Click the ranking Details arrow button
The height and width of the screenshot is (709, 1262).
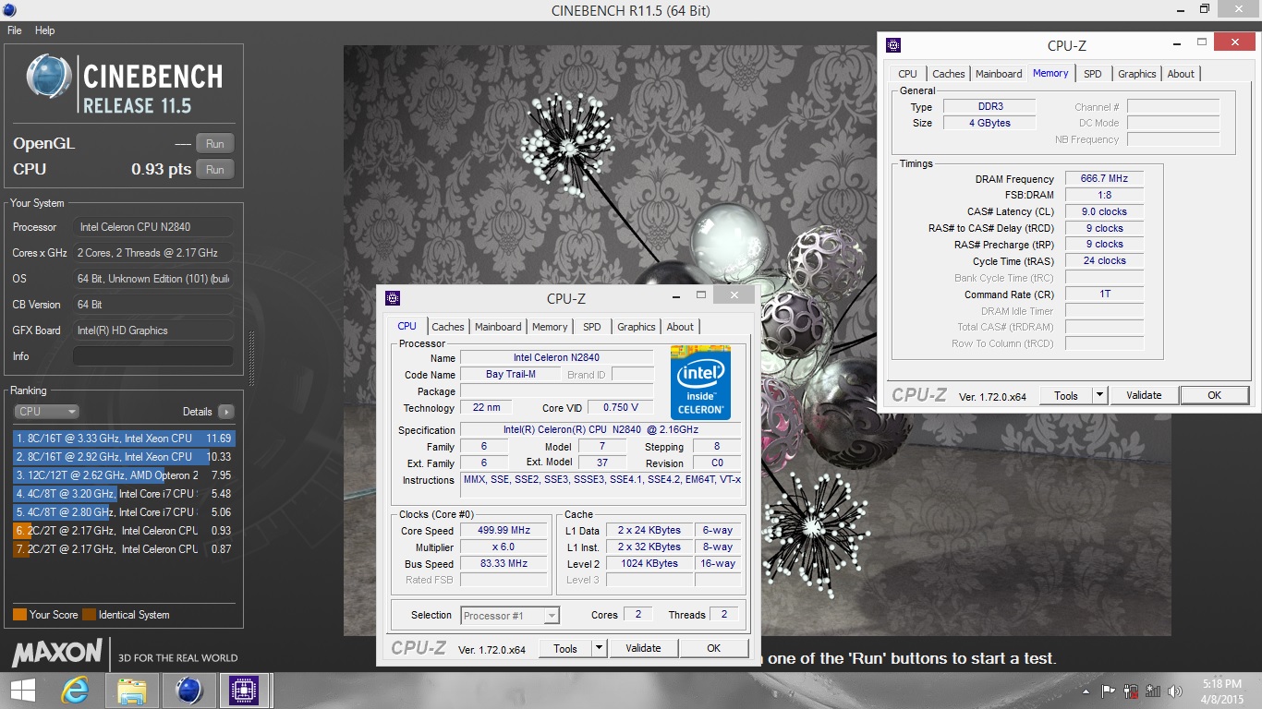point(225,412)
